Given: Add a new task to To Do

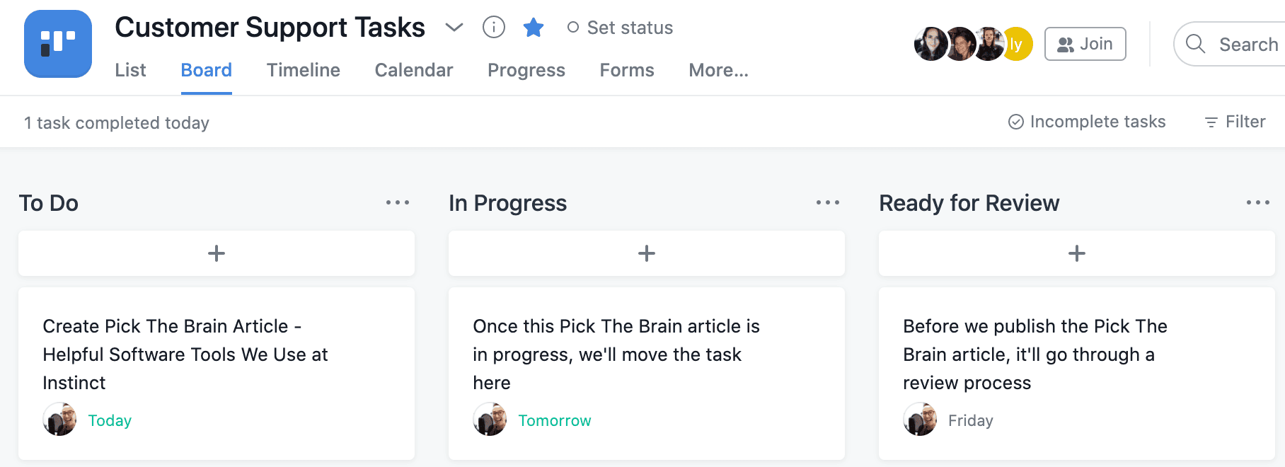Looking at the screenshot, I should [x=216, y=253].
